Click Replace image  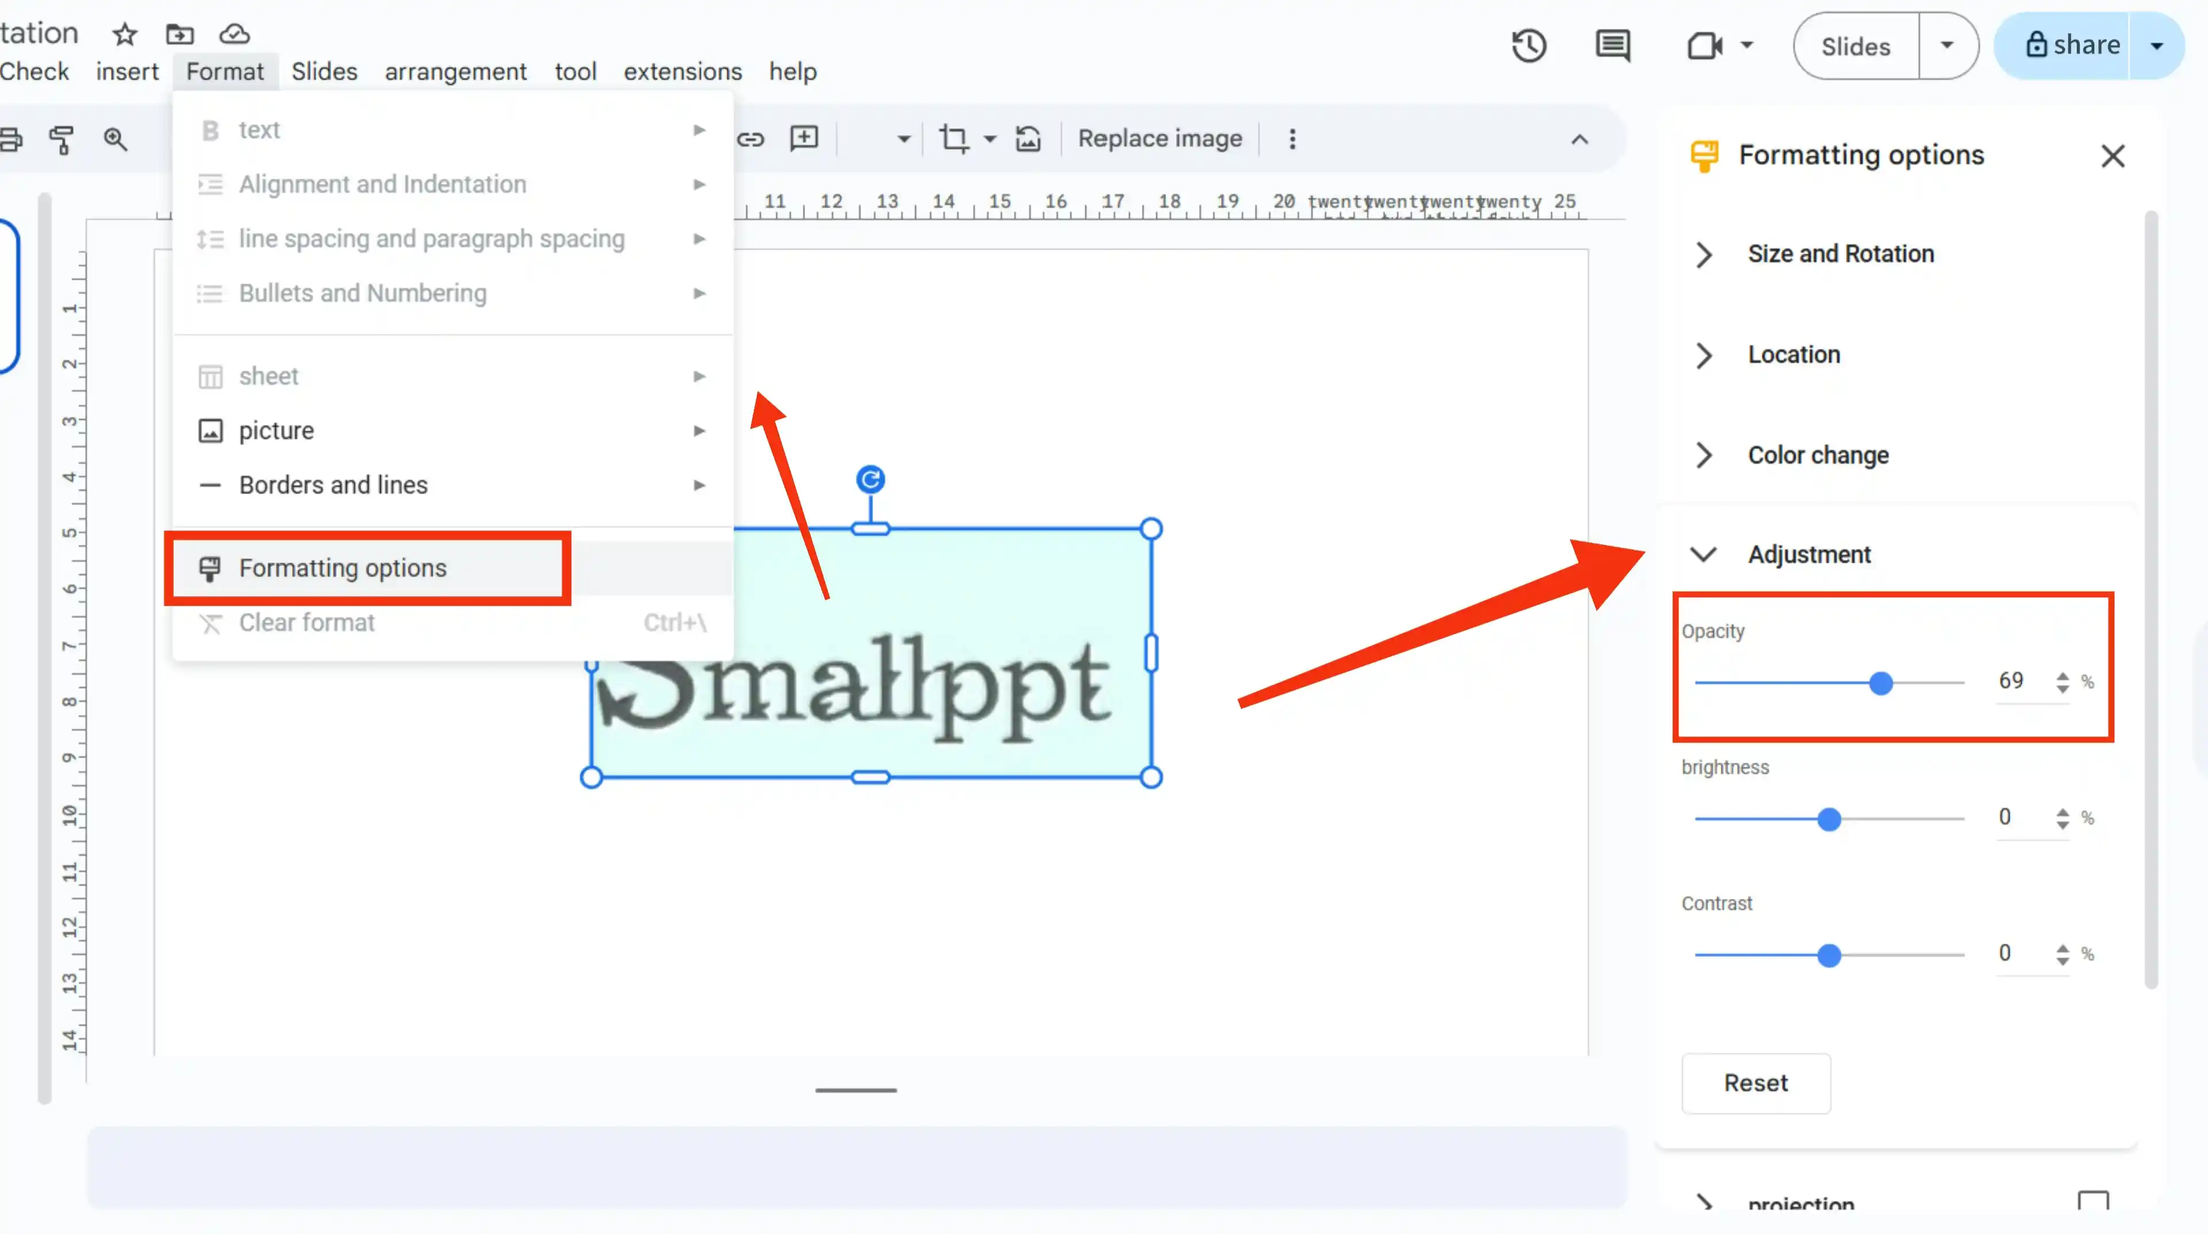click(x=1160, y=138)
